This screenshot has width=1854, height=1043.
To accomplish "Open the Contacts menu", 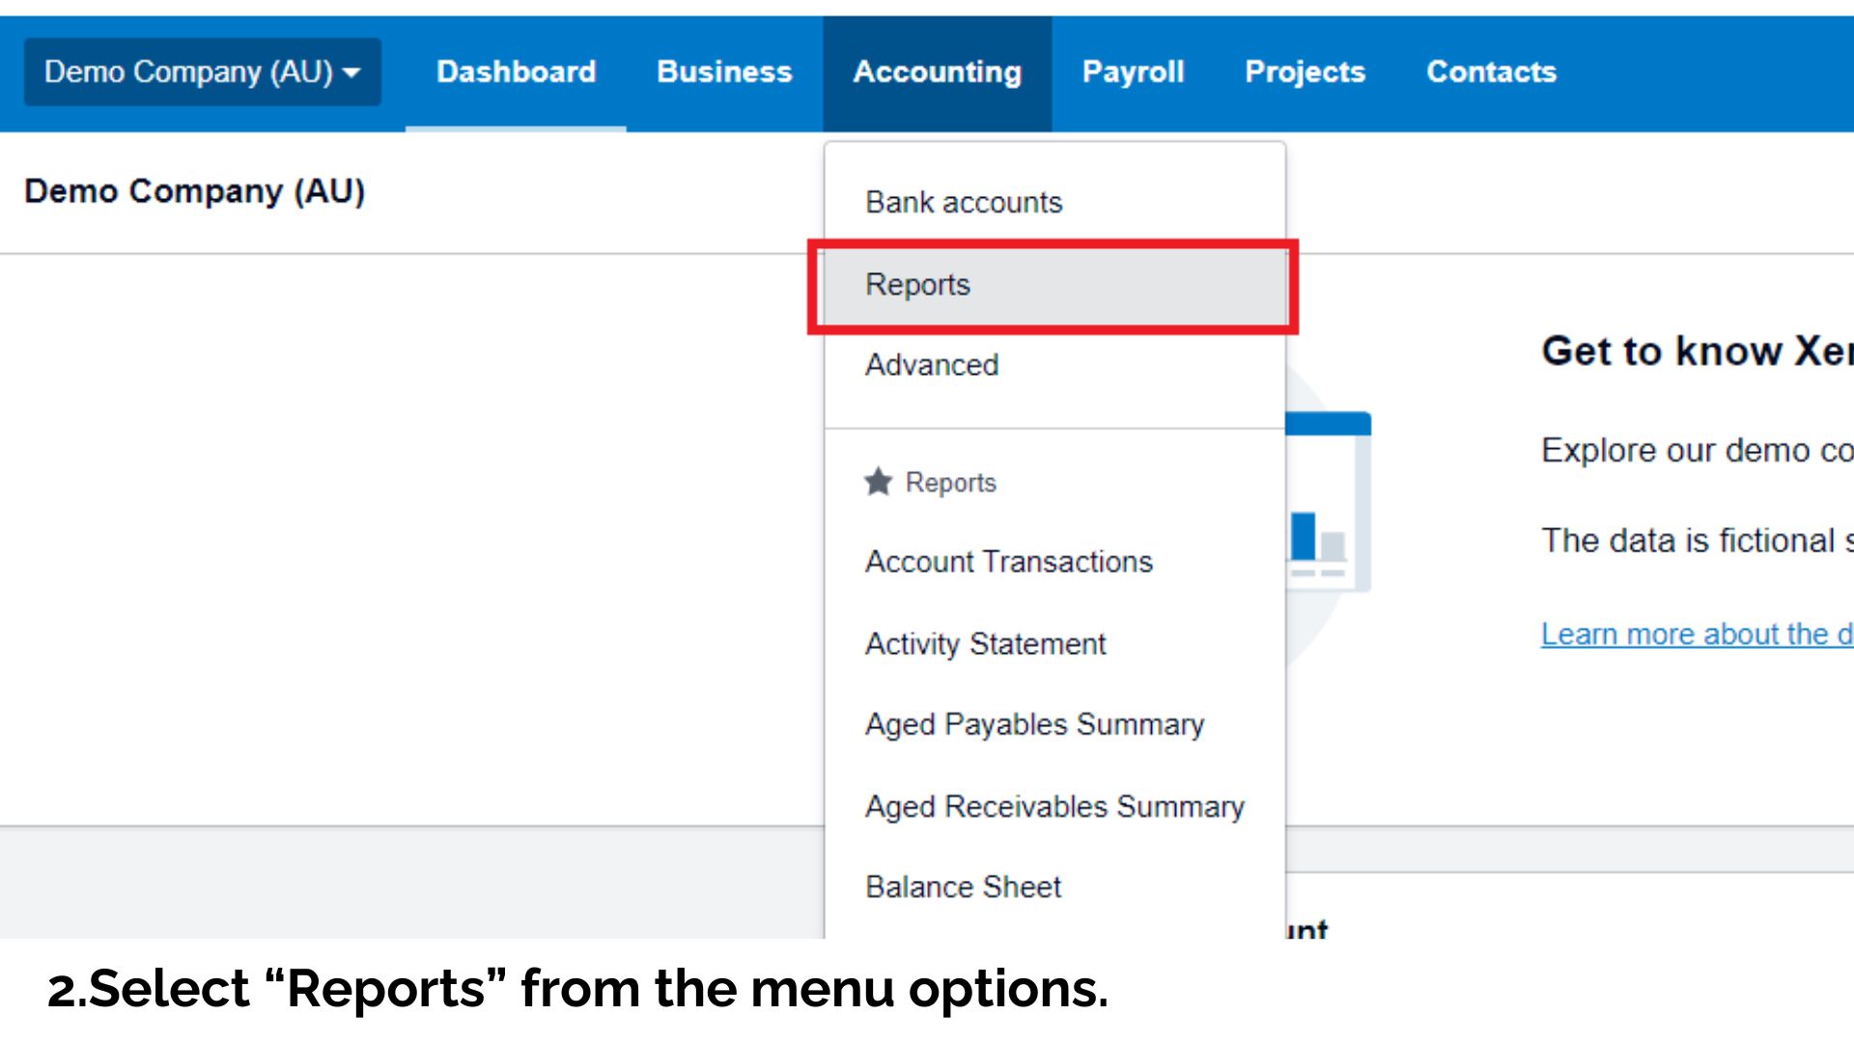I will (1491, 71).
